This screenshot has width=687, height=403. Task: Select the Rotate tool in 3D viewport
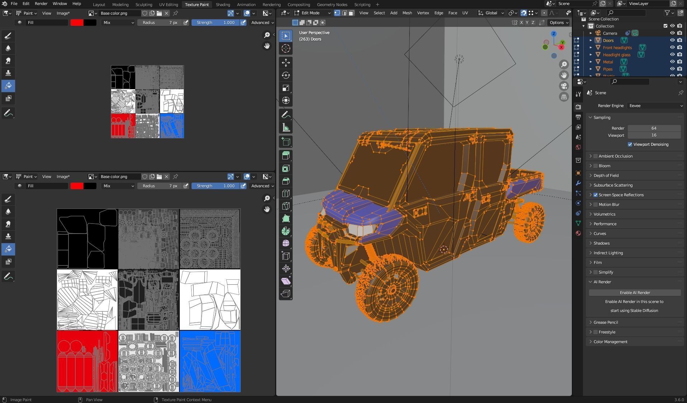coord(286,75)
